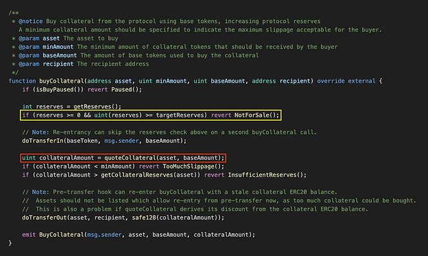Click the function name buyCollateral in the declaration

click(x=62, y=81)
